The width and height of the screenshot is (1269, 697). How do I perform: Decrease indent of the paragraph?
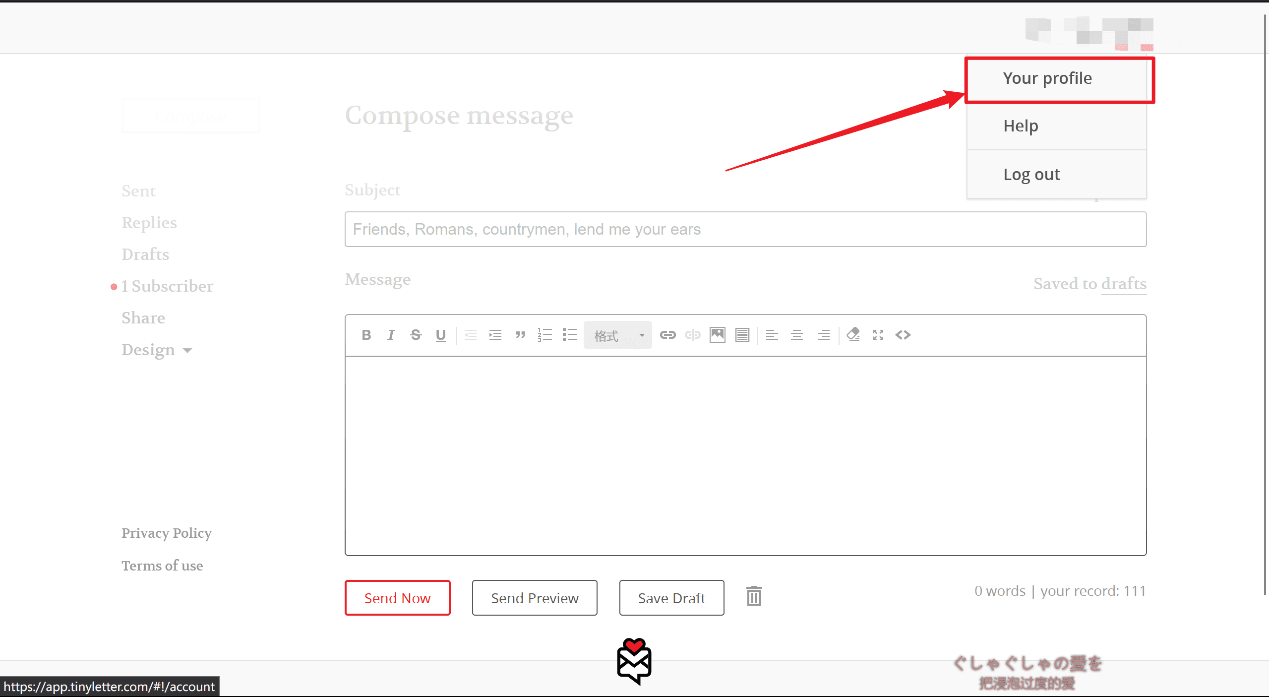pos(471,335)
